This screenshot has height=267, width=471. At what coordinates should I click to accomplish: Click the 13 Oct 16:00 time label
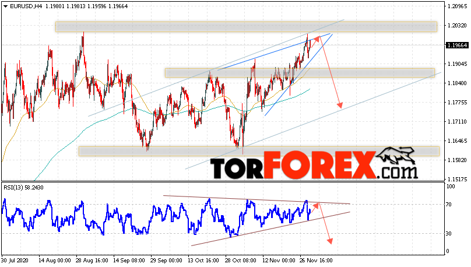coord(203,260)
